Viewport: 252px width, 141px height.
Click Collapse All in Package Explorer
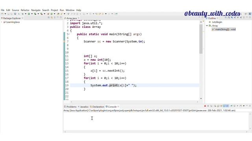click(48, 17)
